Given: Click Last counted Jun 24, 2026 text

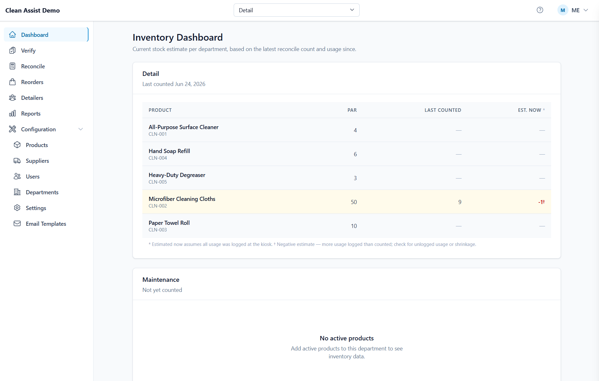Looking at the screenshot, I should 174,84.
